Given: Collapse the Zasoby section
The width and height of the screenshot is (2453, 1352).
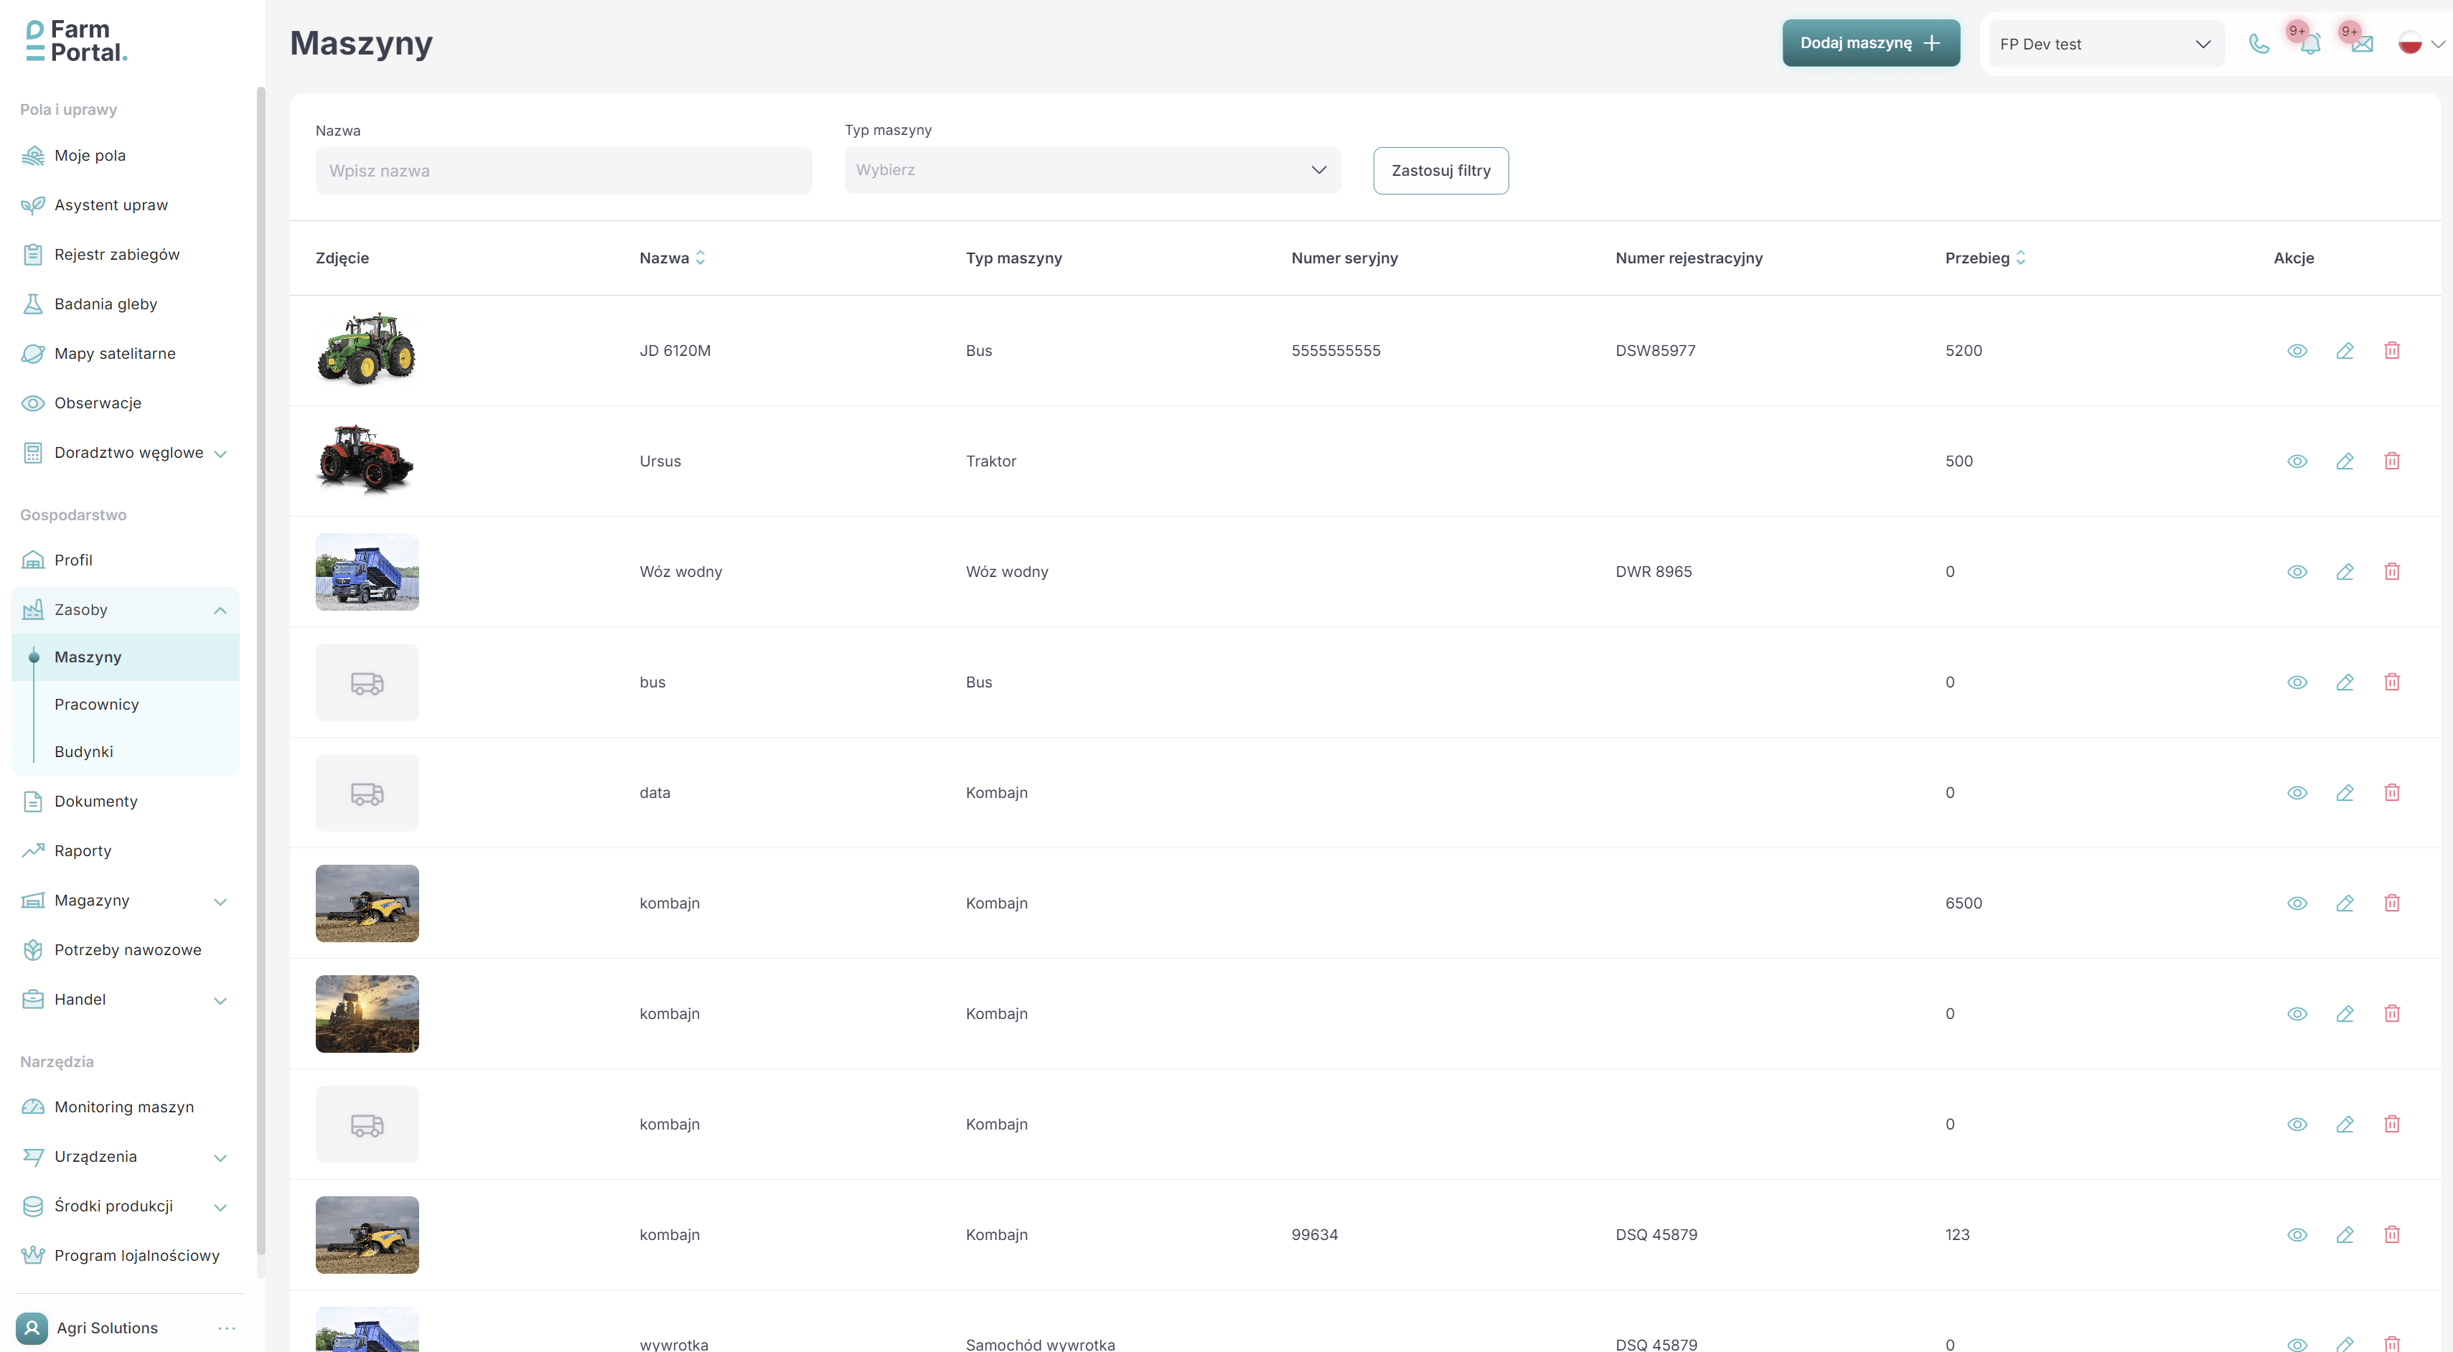Looking at the screenshot, I should pos(220,610).
